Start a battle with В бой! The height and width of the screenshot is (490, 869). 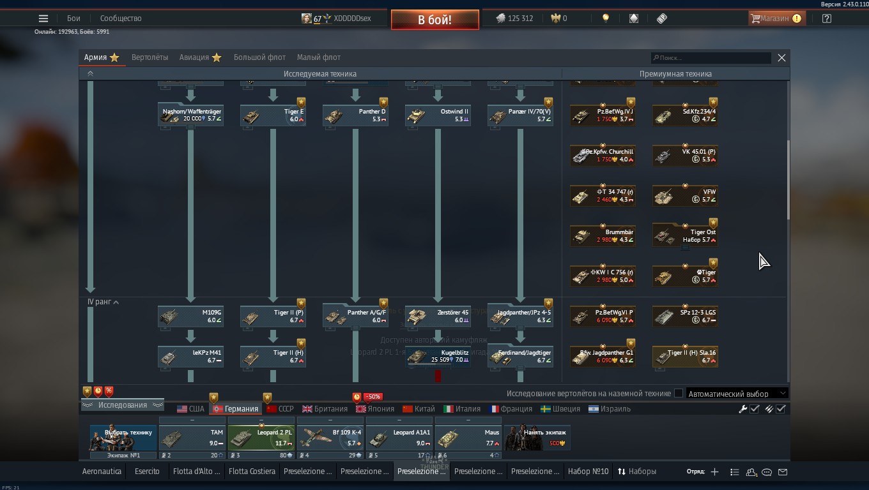point(435,20)
